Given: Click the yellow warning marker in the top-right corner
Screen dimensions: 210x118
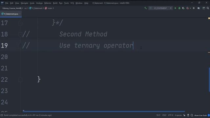Looking at the screenshot, I should tap(209, 18).
